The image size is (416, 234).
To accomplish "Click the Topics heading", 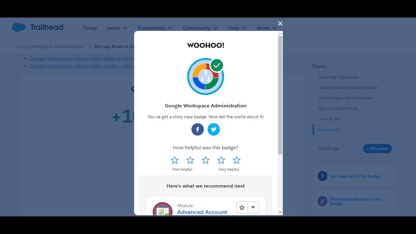I will click(x=319, y=66).
